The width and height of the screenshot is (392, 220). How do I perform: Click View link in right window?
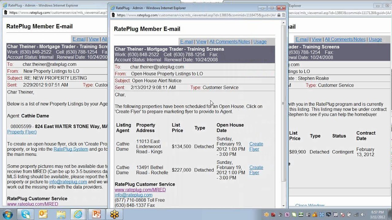click(317, 39)
